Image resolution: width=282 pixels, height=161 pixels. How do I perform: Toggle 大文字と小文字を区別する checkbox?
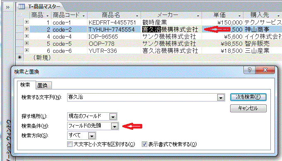[70, 144]
